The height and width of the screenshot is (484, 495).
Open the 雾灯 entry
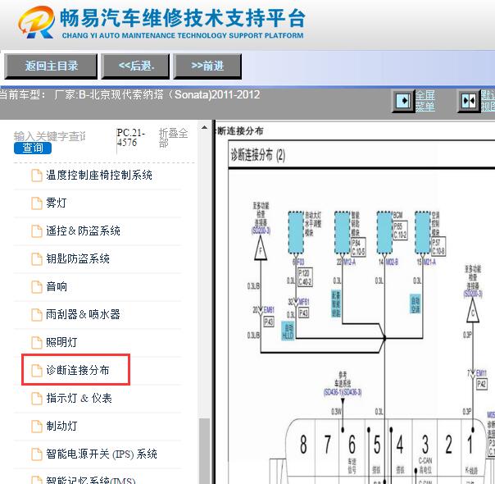coord(57,203)
